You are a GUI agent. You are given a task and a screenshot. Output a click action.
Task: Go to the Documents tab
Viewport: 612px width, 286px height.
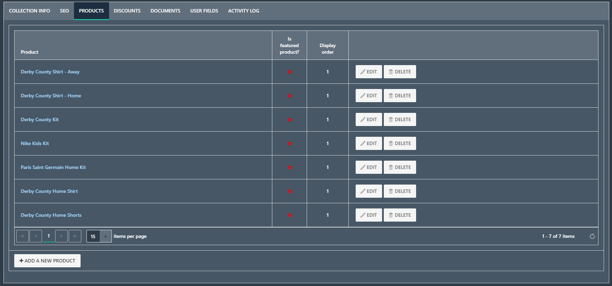pos(165,11)
